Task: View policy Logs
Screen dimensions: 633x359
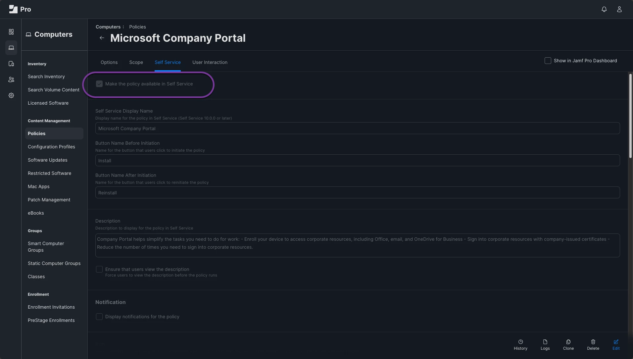Action: 545,345
